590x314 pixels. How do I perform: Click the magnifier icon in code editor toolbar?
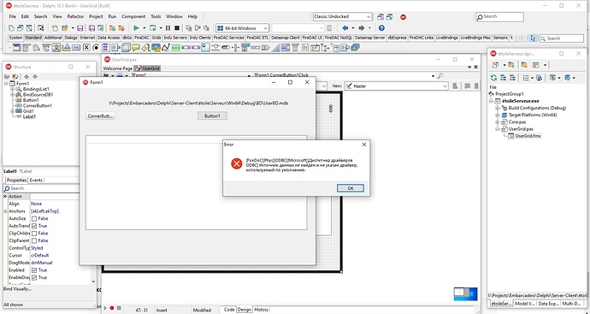click(x=440, y=75)
